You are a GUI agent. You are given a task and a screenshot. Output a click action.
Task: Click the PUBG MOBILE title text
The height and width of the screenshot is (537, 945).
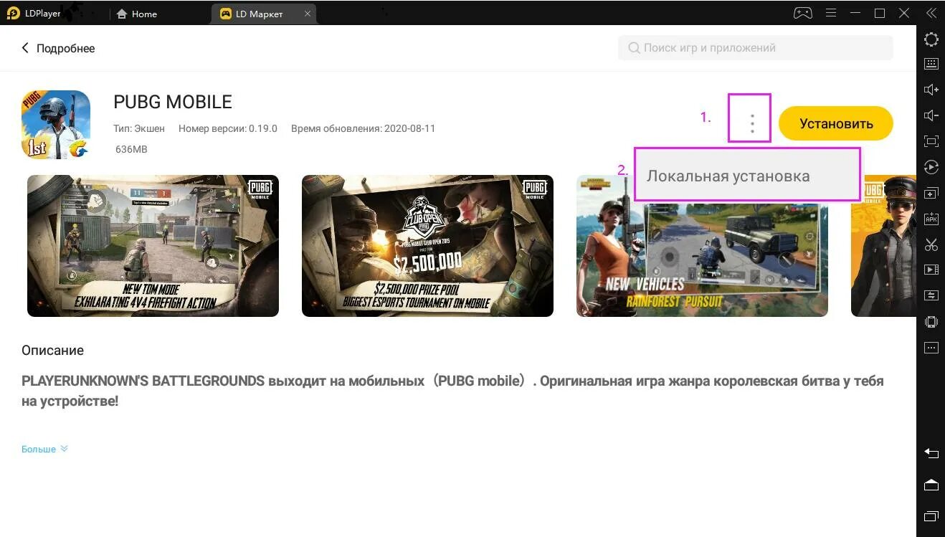point(173,102)
